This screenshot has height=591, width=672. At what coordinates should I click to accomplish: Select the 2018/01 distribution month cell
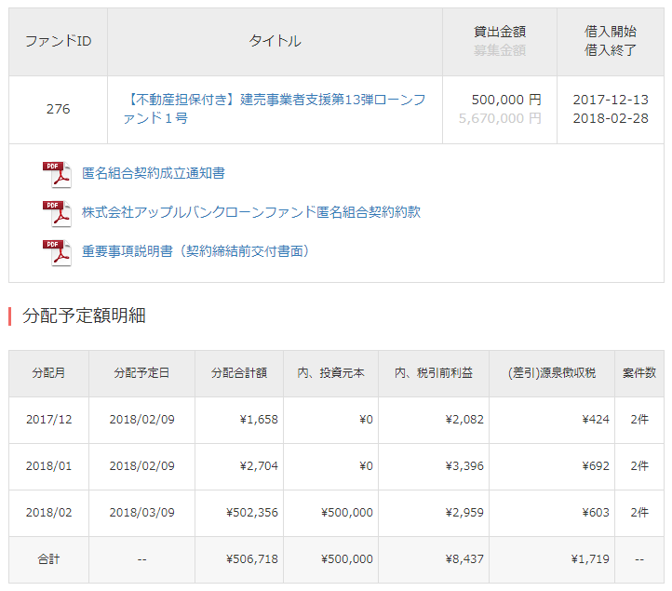[48, 466]
